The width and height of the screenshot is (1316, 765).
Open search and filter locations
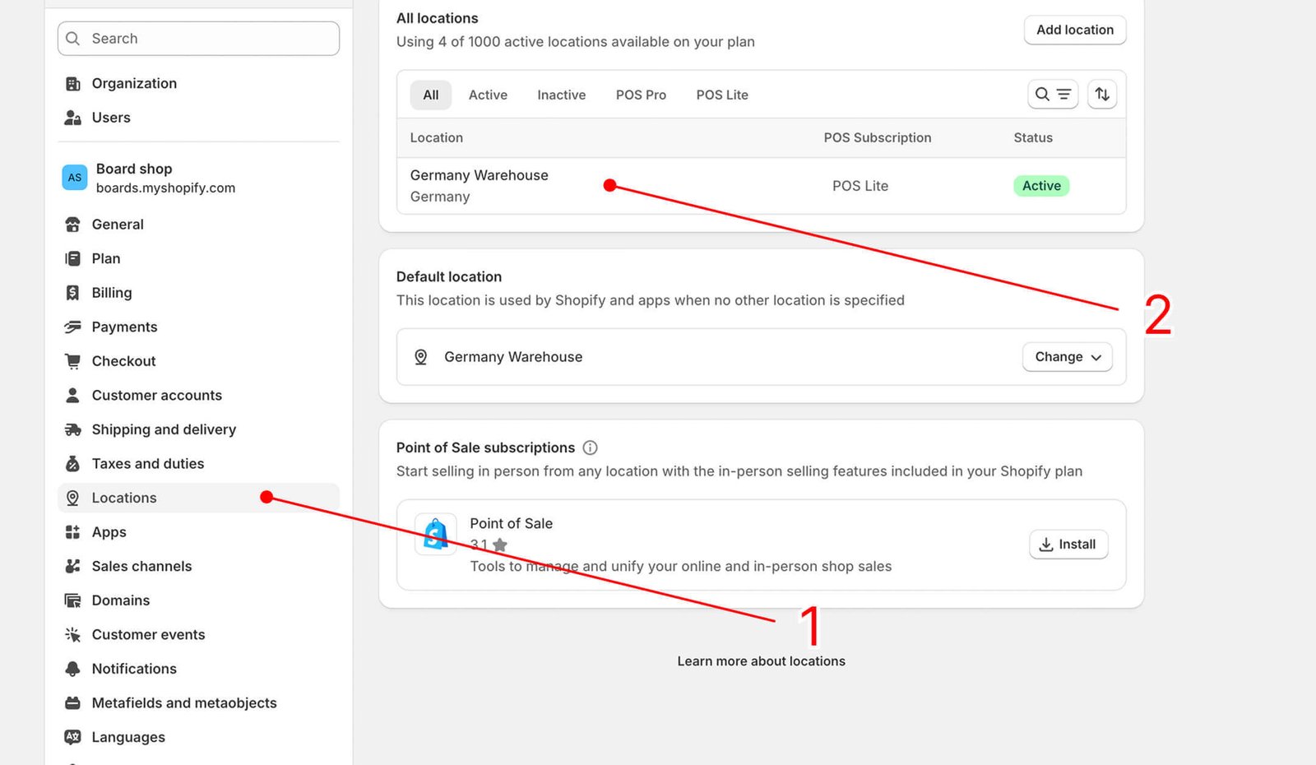point(1053,95)
